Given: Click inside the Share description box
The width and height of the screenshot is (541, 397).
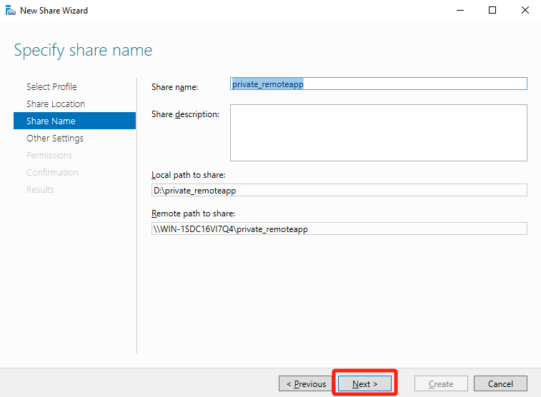Looking at the screenshot, I should [378, 133].
